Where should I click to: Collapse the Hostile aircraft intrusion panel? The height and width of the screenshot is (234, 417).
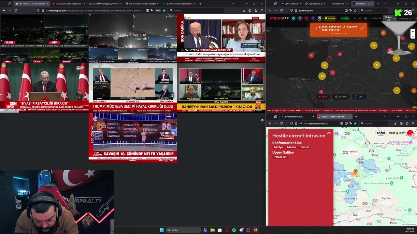pos(329,133)
